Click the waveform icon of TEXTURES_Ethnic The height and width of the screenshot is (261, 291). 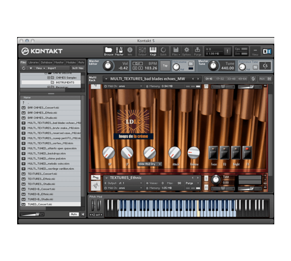click(x=96, y=186)
